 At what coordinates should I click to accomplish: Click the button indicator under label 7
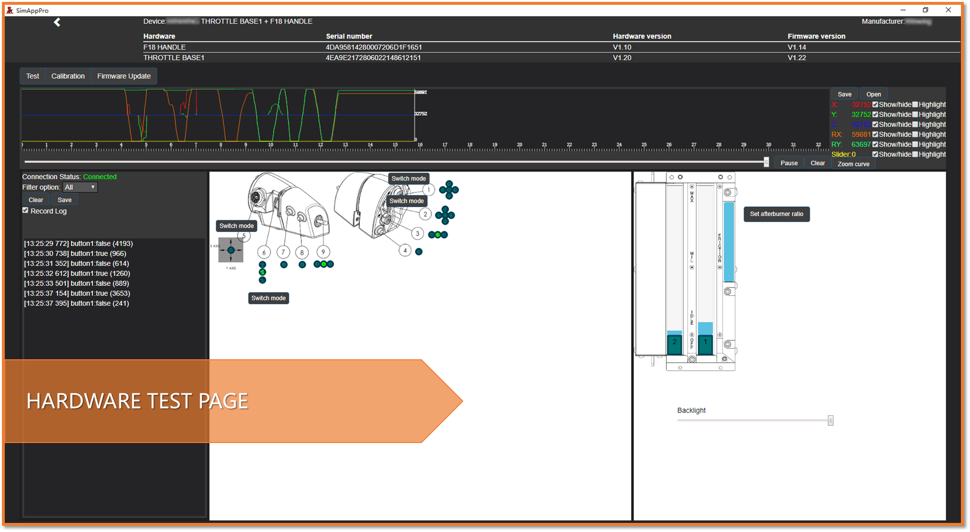click(x=284, y=265)
